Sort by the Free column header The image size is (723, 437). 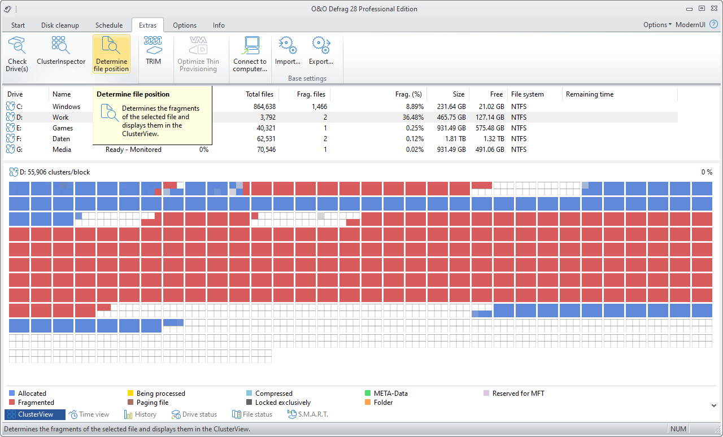pyautogui.click(x=496, y=94)
